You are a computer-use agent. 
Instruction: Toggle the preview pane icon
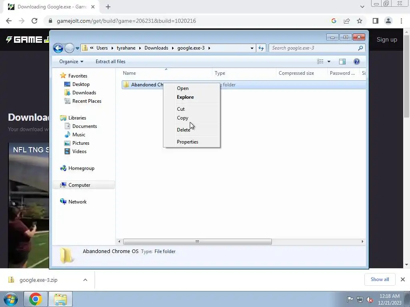pos(342,62)
